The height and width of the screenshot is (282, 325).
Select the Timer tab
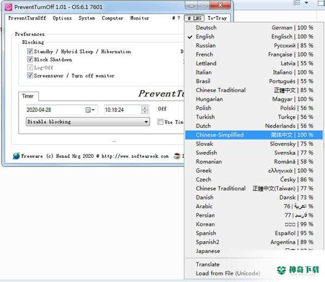(x=28, y=96)
